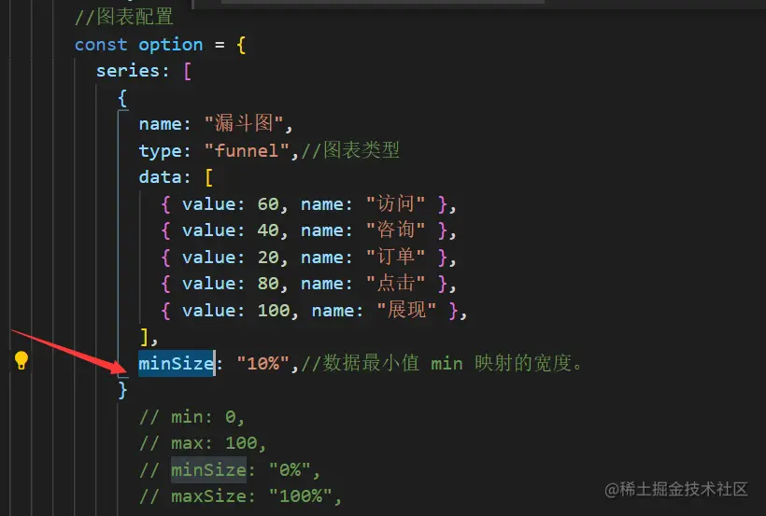Click the "点击" name string
This screenshot has width=766, height=516.
395,283
